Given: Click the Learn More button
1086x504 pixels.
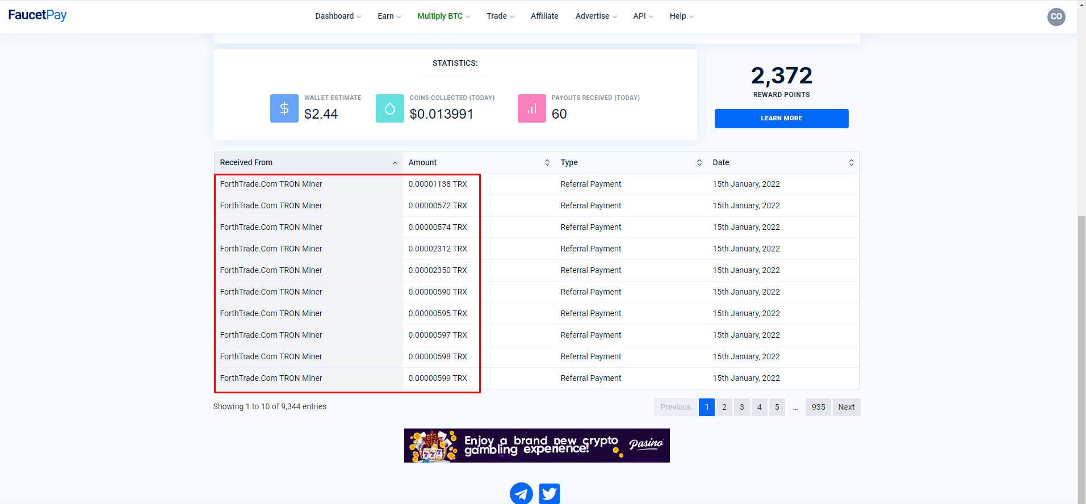Looking at the screenshot, I should [781, 119].
